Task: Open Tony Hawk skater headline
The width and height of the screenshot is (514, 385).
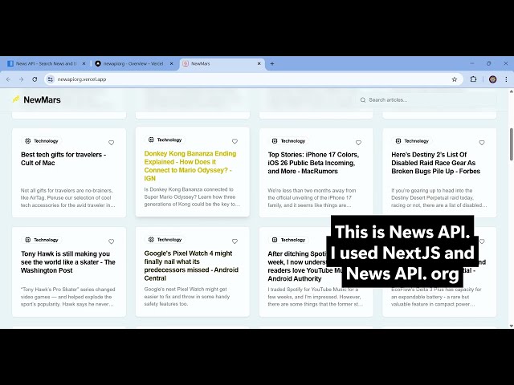Action: pos(67,262)
